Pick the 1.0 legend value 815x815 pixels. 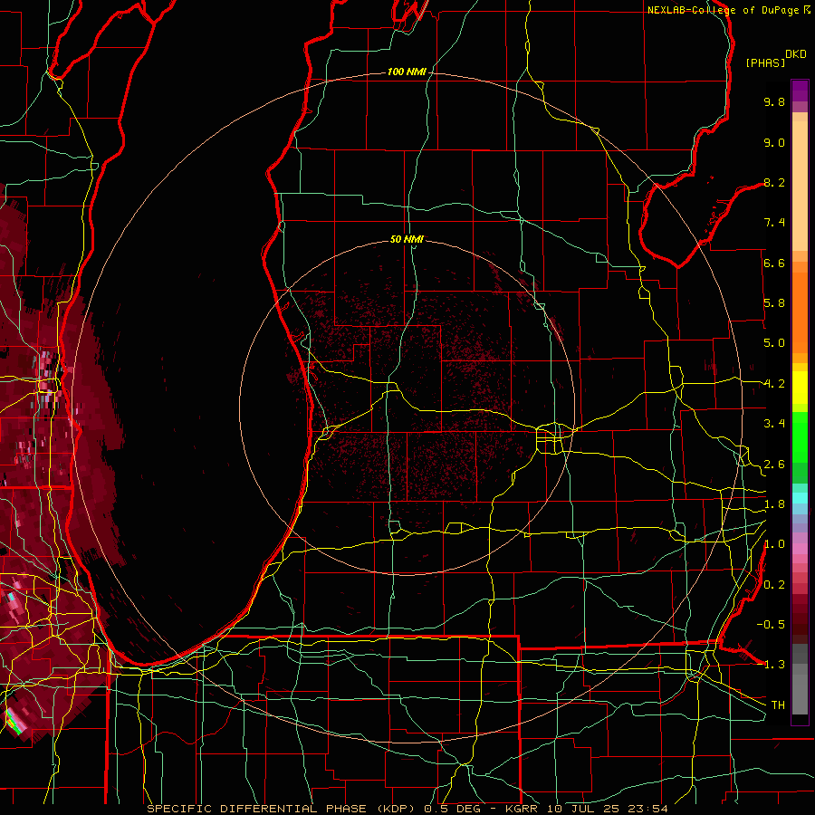pos(774,544)
